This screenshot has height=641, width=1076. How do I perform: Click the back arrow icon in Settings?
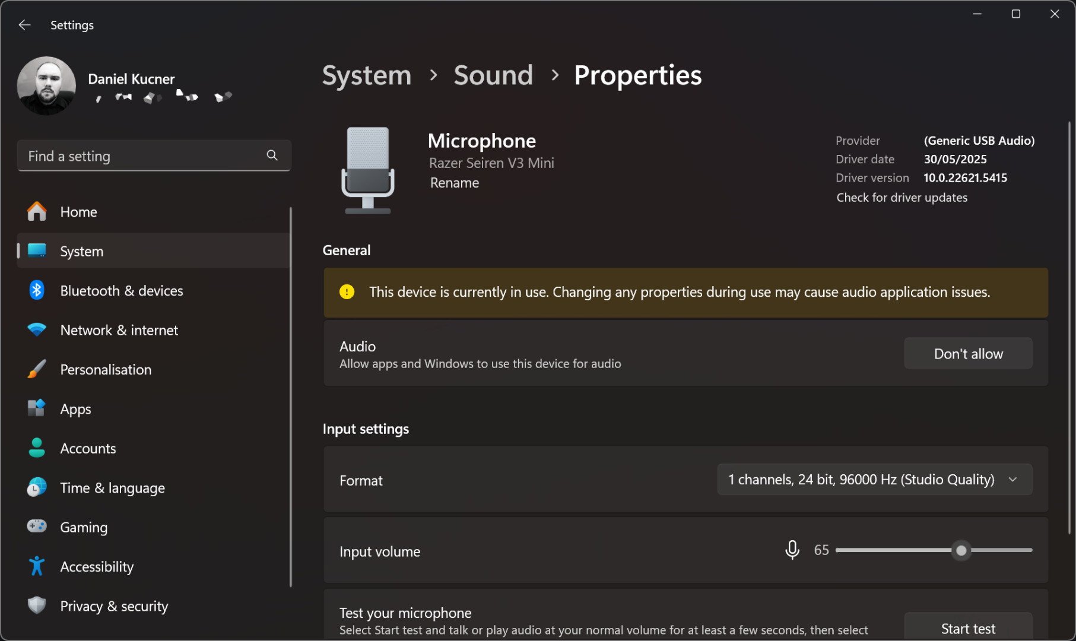click(24, 25)
